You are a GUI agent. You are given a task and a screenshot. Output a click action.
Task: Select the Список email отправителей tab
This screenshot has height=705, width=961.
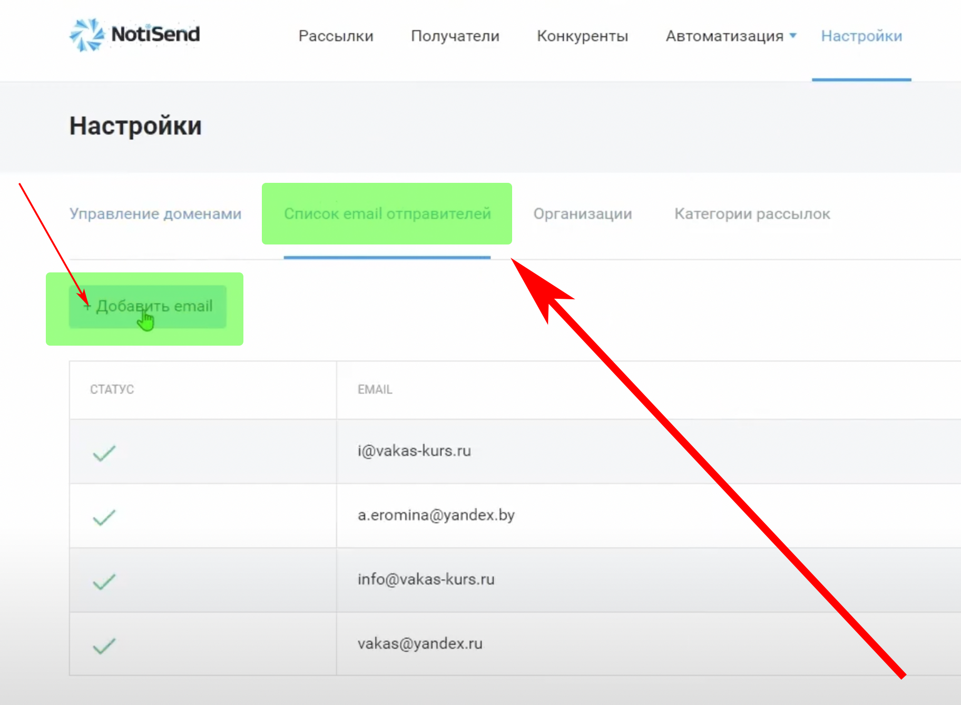387,213
